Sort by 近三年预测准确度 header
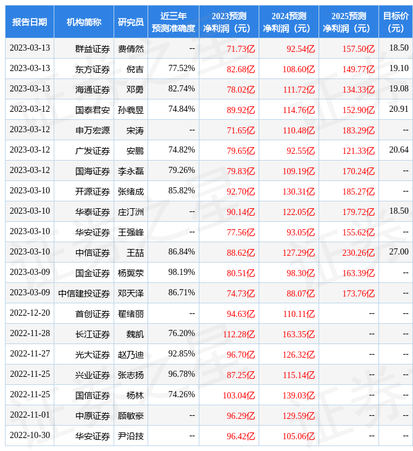This screenshot has height=451, width=413. (173, 22)
